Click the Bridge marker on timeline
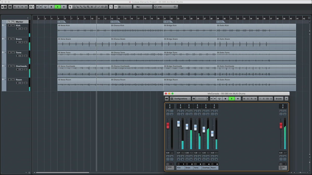The height and width of the screenshot is (175, 312). click(167, 22)
